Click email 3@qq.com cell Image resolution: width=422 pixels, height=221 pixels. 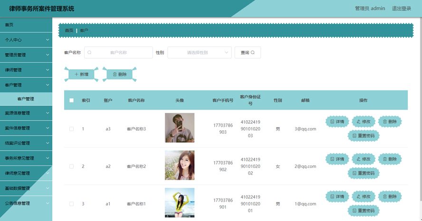pyautogui.click(x=305, y=129)
